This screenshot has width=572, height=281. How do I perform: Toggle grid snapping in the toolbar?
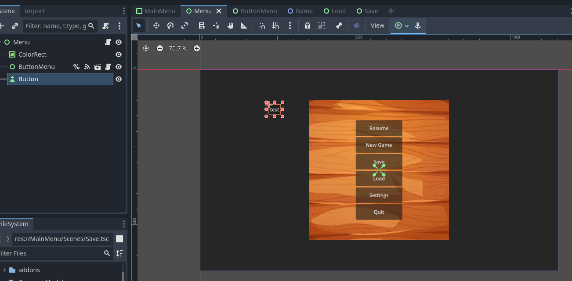coord(276,25)
